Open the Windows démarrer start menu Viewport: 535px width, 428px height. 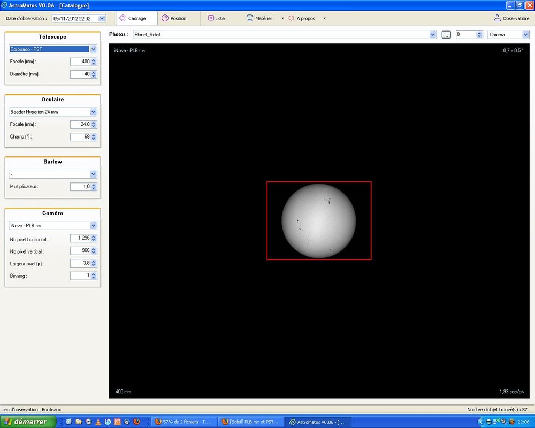coord(24,422)
